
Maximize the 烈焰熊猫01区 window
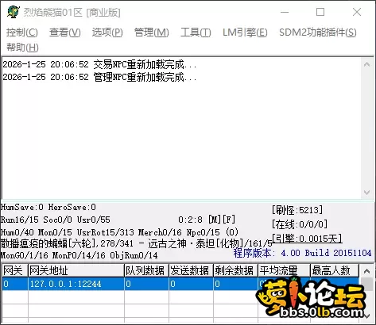(x=320, y=12)
